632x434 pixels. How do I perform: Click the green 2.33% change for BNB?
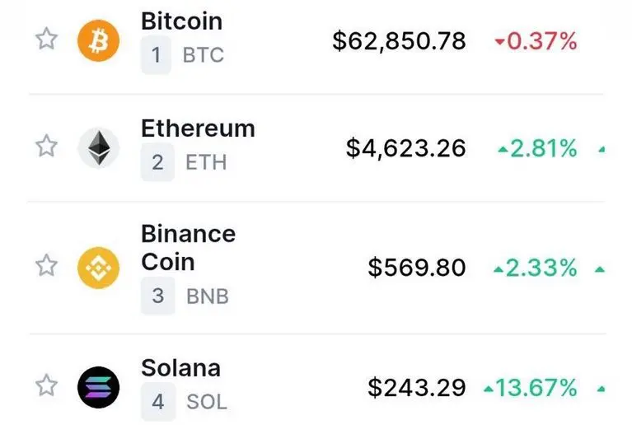point(536,268)
